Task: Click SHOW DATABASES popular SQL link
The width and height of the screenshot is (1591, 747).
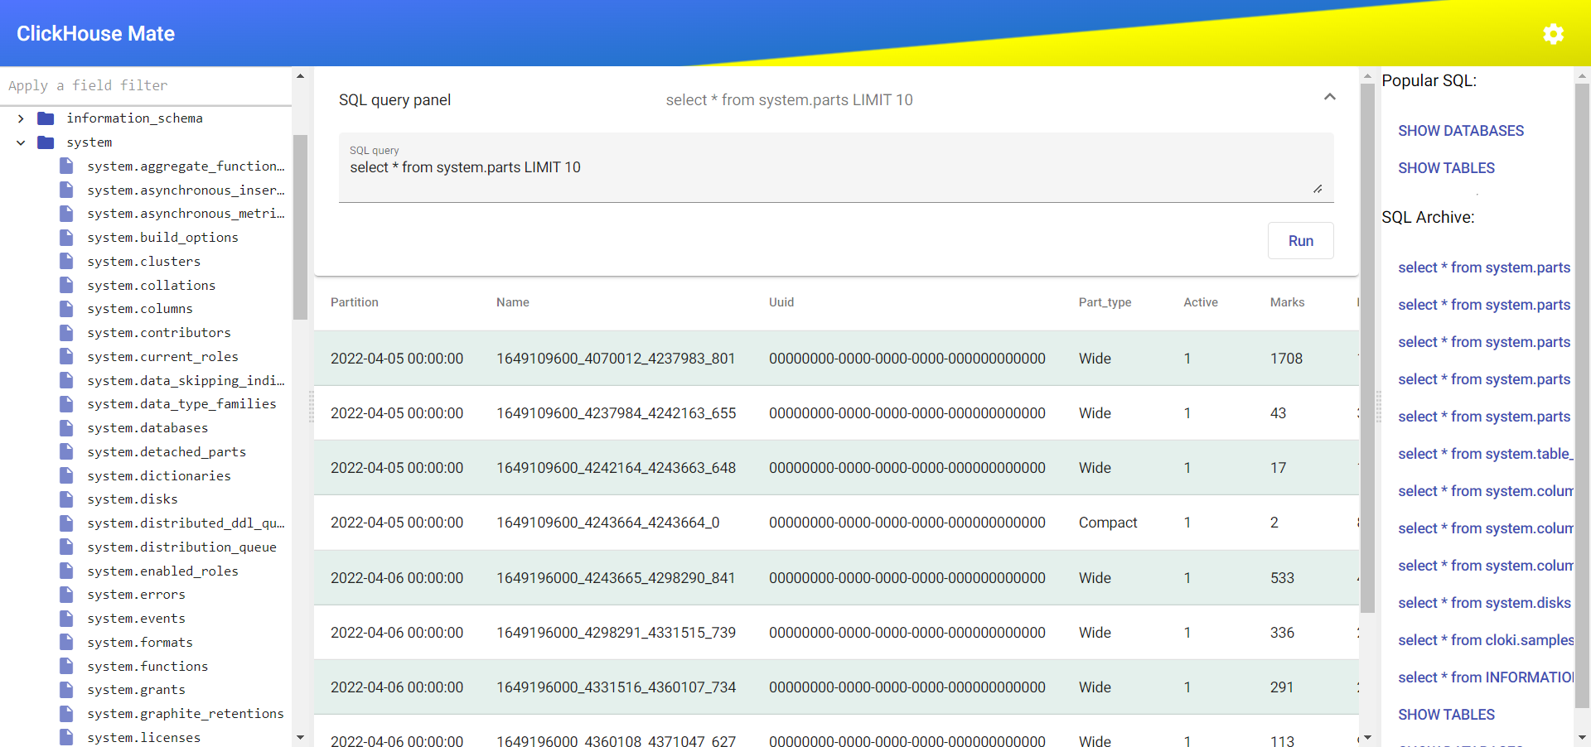Action: [x=1461, y=131]
